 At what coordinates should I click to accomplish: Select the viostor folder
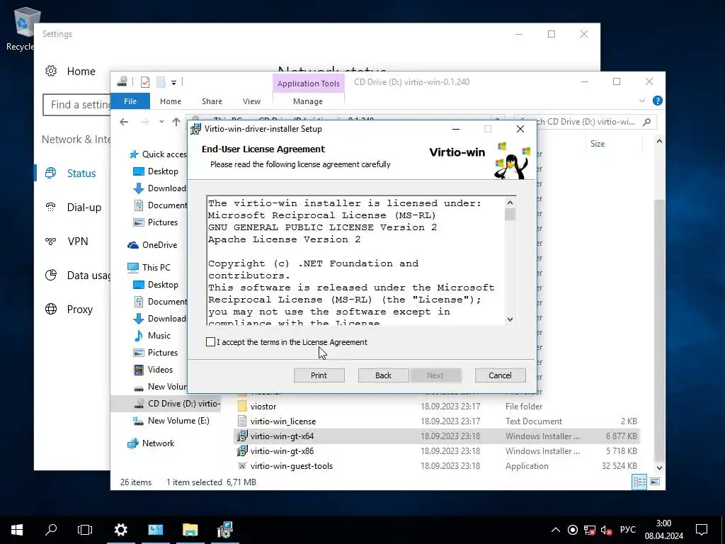pos(263,406)
